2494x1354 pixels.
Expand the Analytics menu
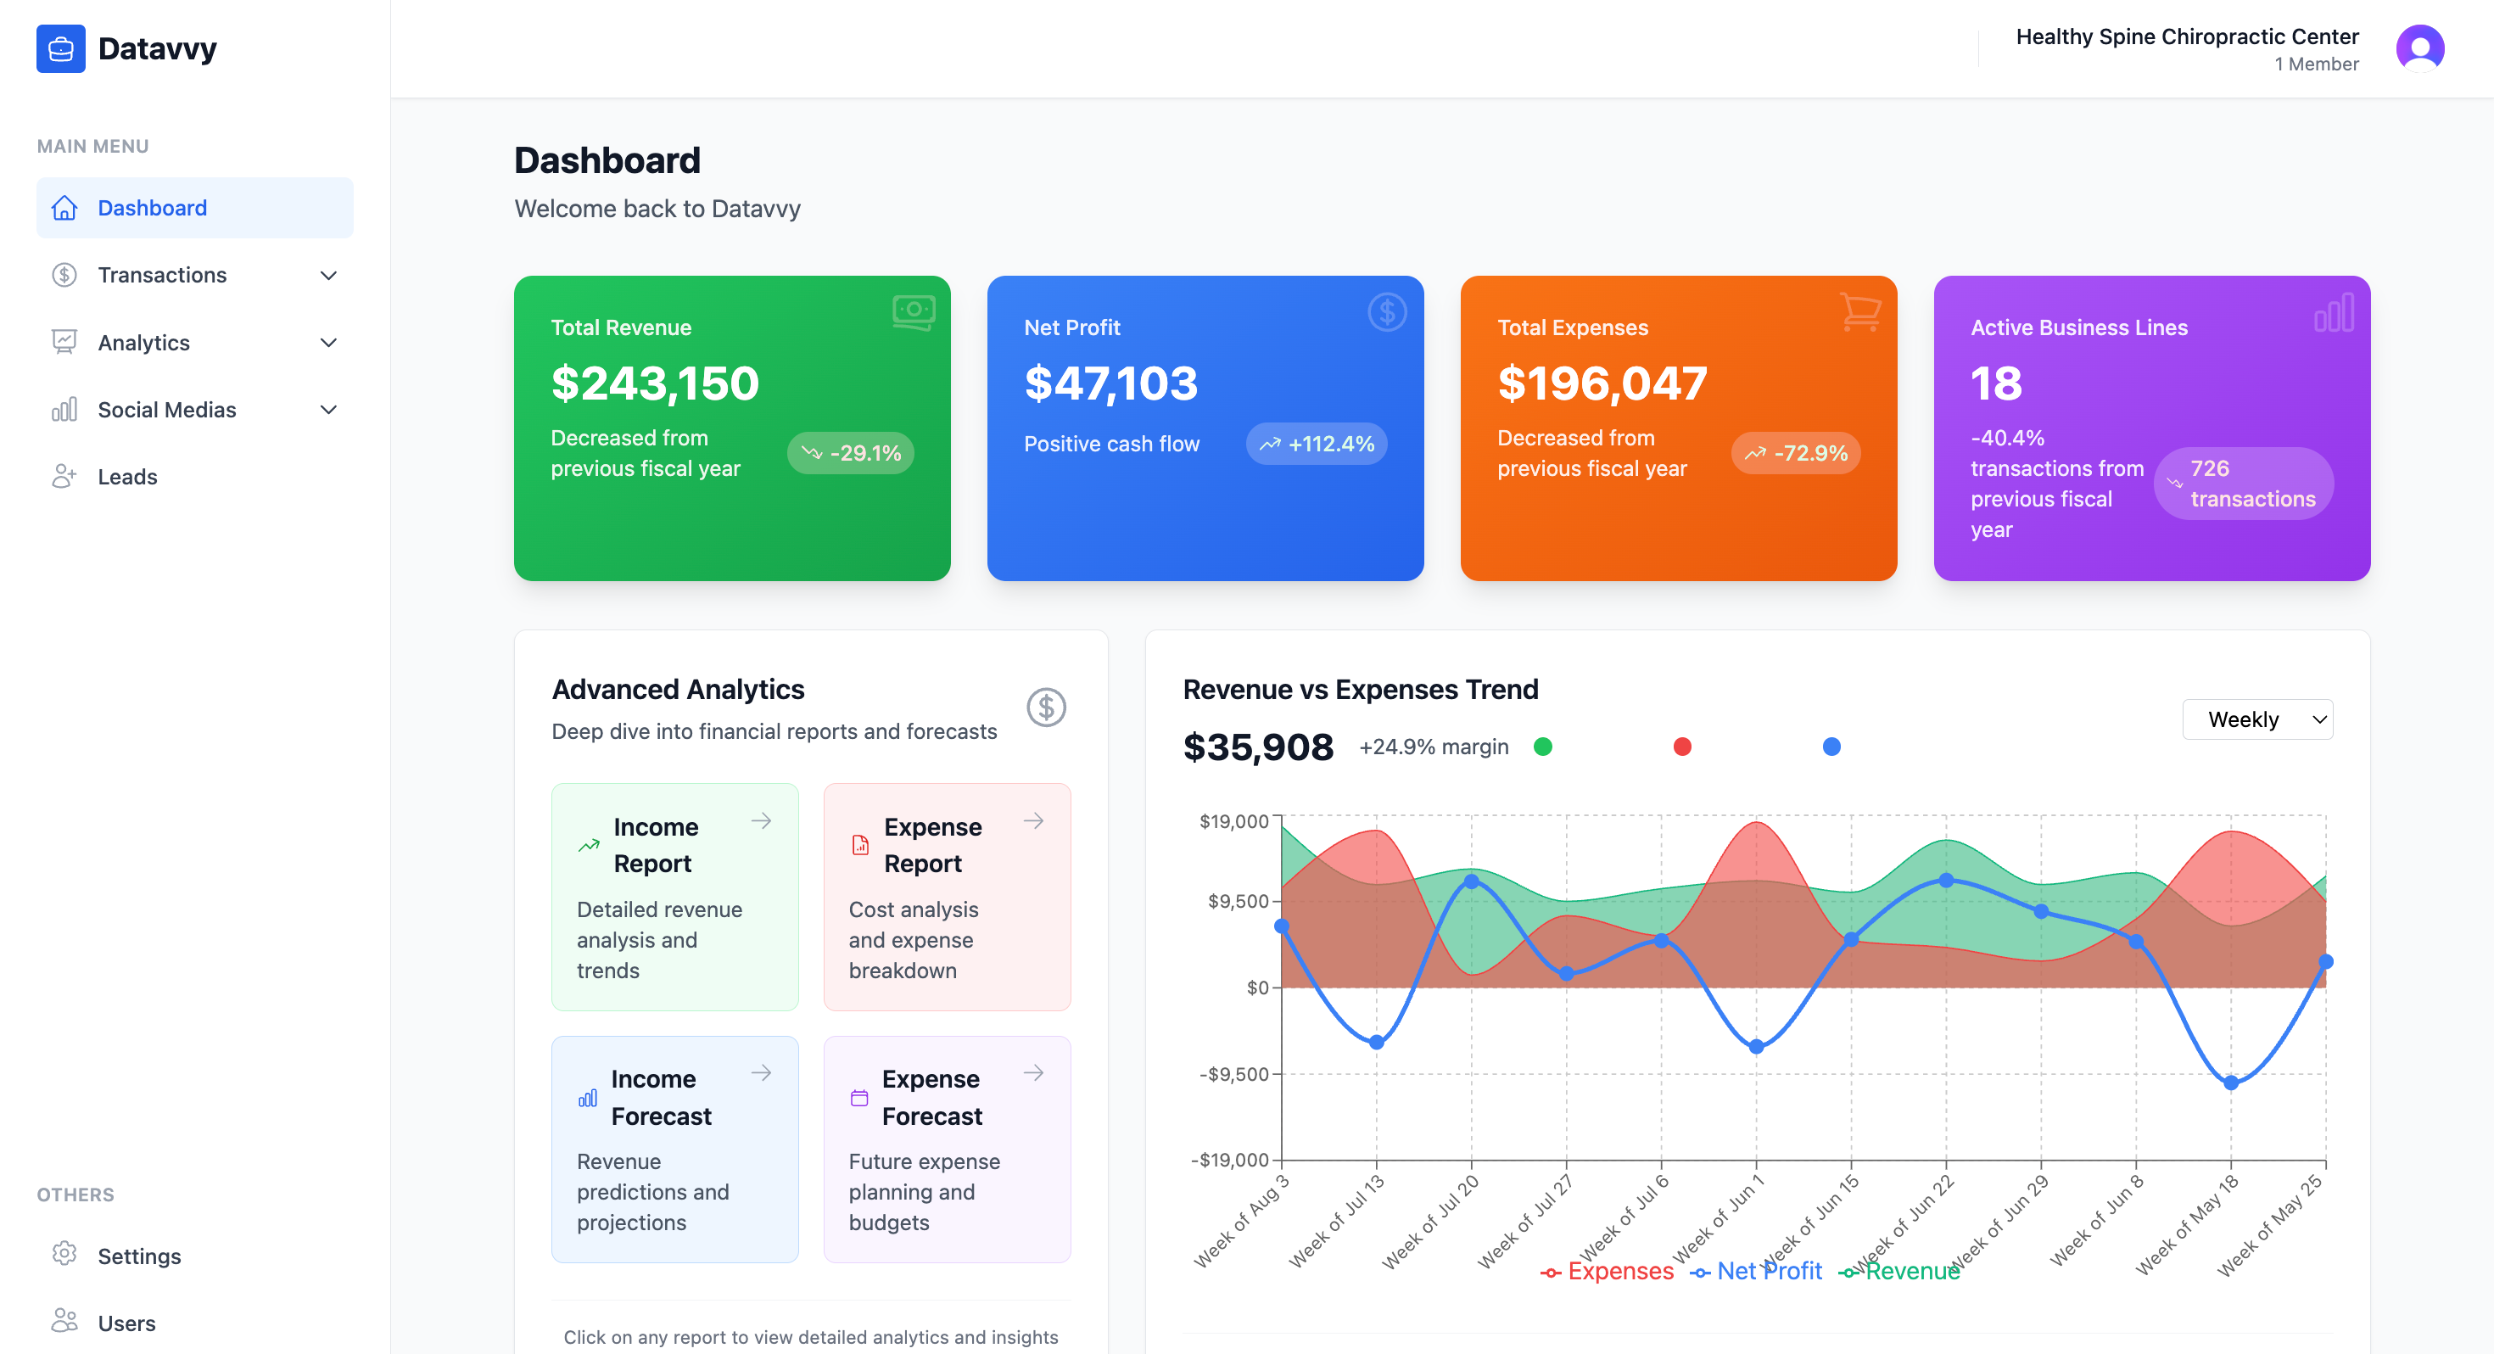click(x=328, y=342)
